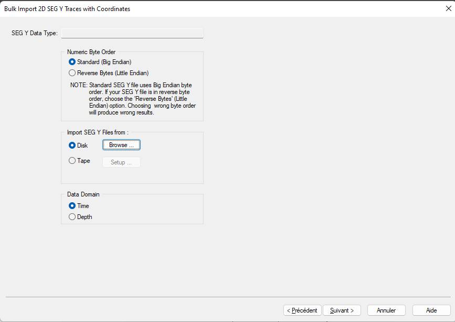Click the dialog title bar text
The height and width of the screenshot is (322, 455).
point(67,9)
